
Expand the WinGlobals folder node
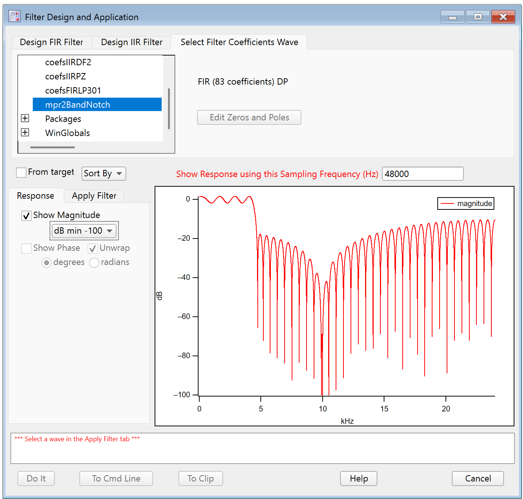[25, 133]
